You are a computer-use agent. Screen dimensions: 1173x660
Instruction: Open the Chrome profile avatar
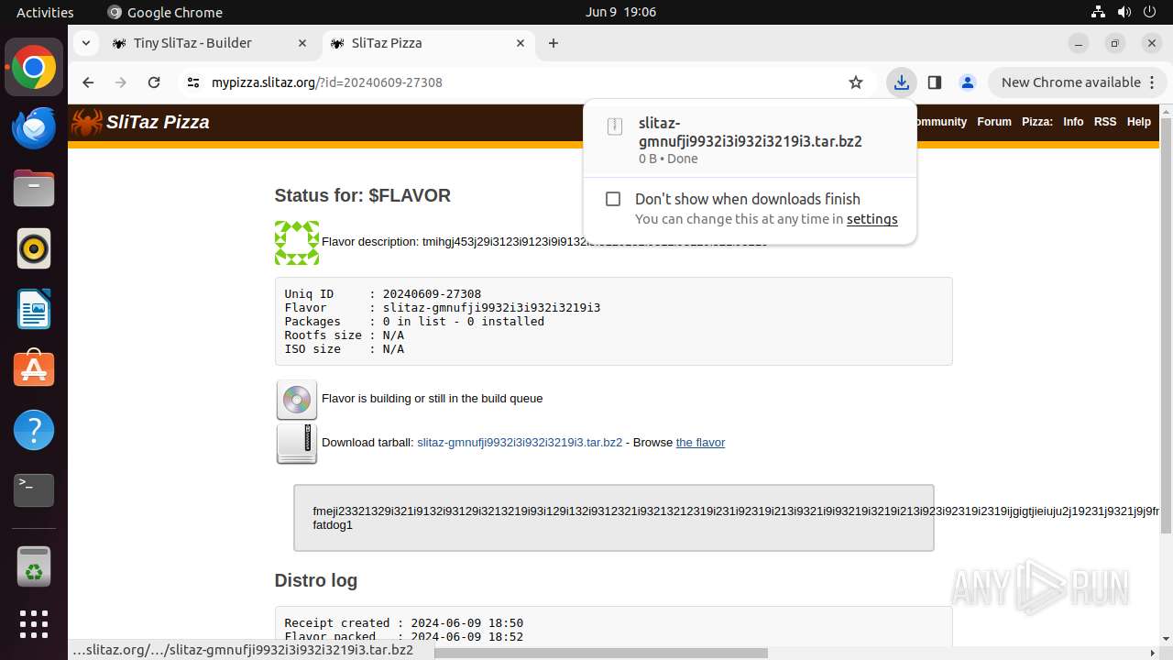click(x=968, y=82)
